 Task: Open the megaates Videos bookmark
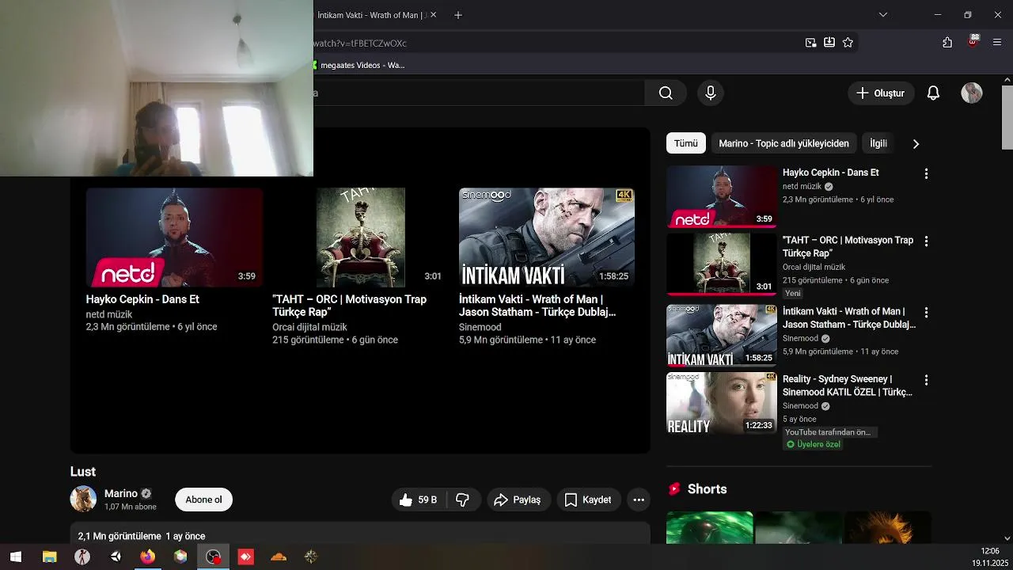coord(359,65)
